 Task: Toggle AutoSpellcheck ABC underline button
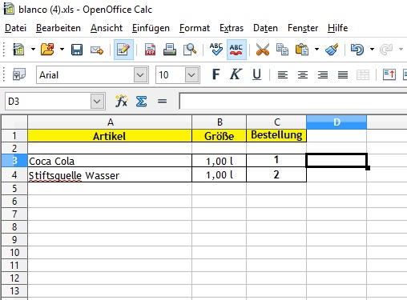coord(236,50)
